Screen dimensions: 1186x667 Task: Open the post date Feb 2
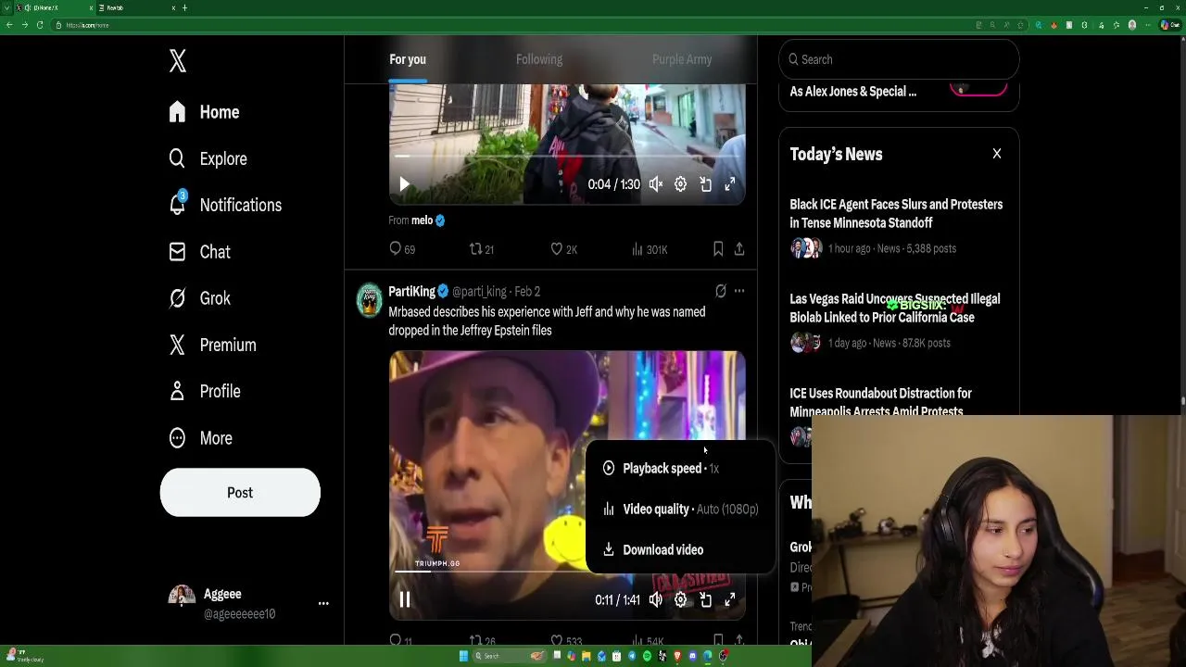point(527,291)
